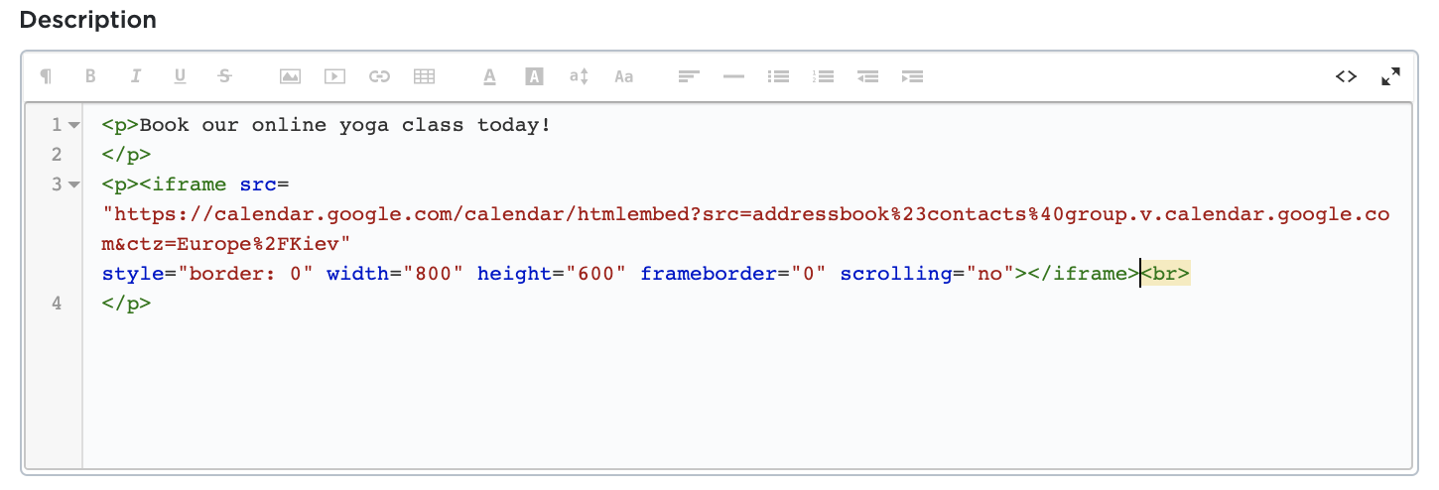
Task: Insert image icon in toolbar
Action: 290,76
